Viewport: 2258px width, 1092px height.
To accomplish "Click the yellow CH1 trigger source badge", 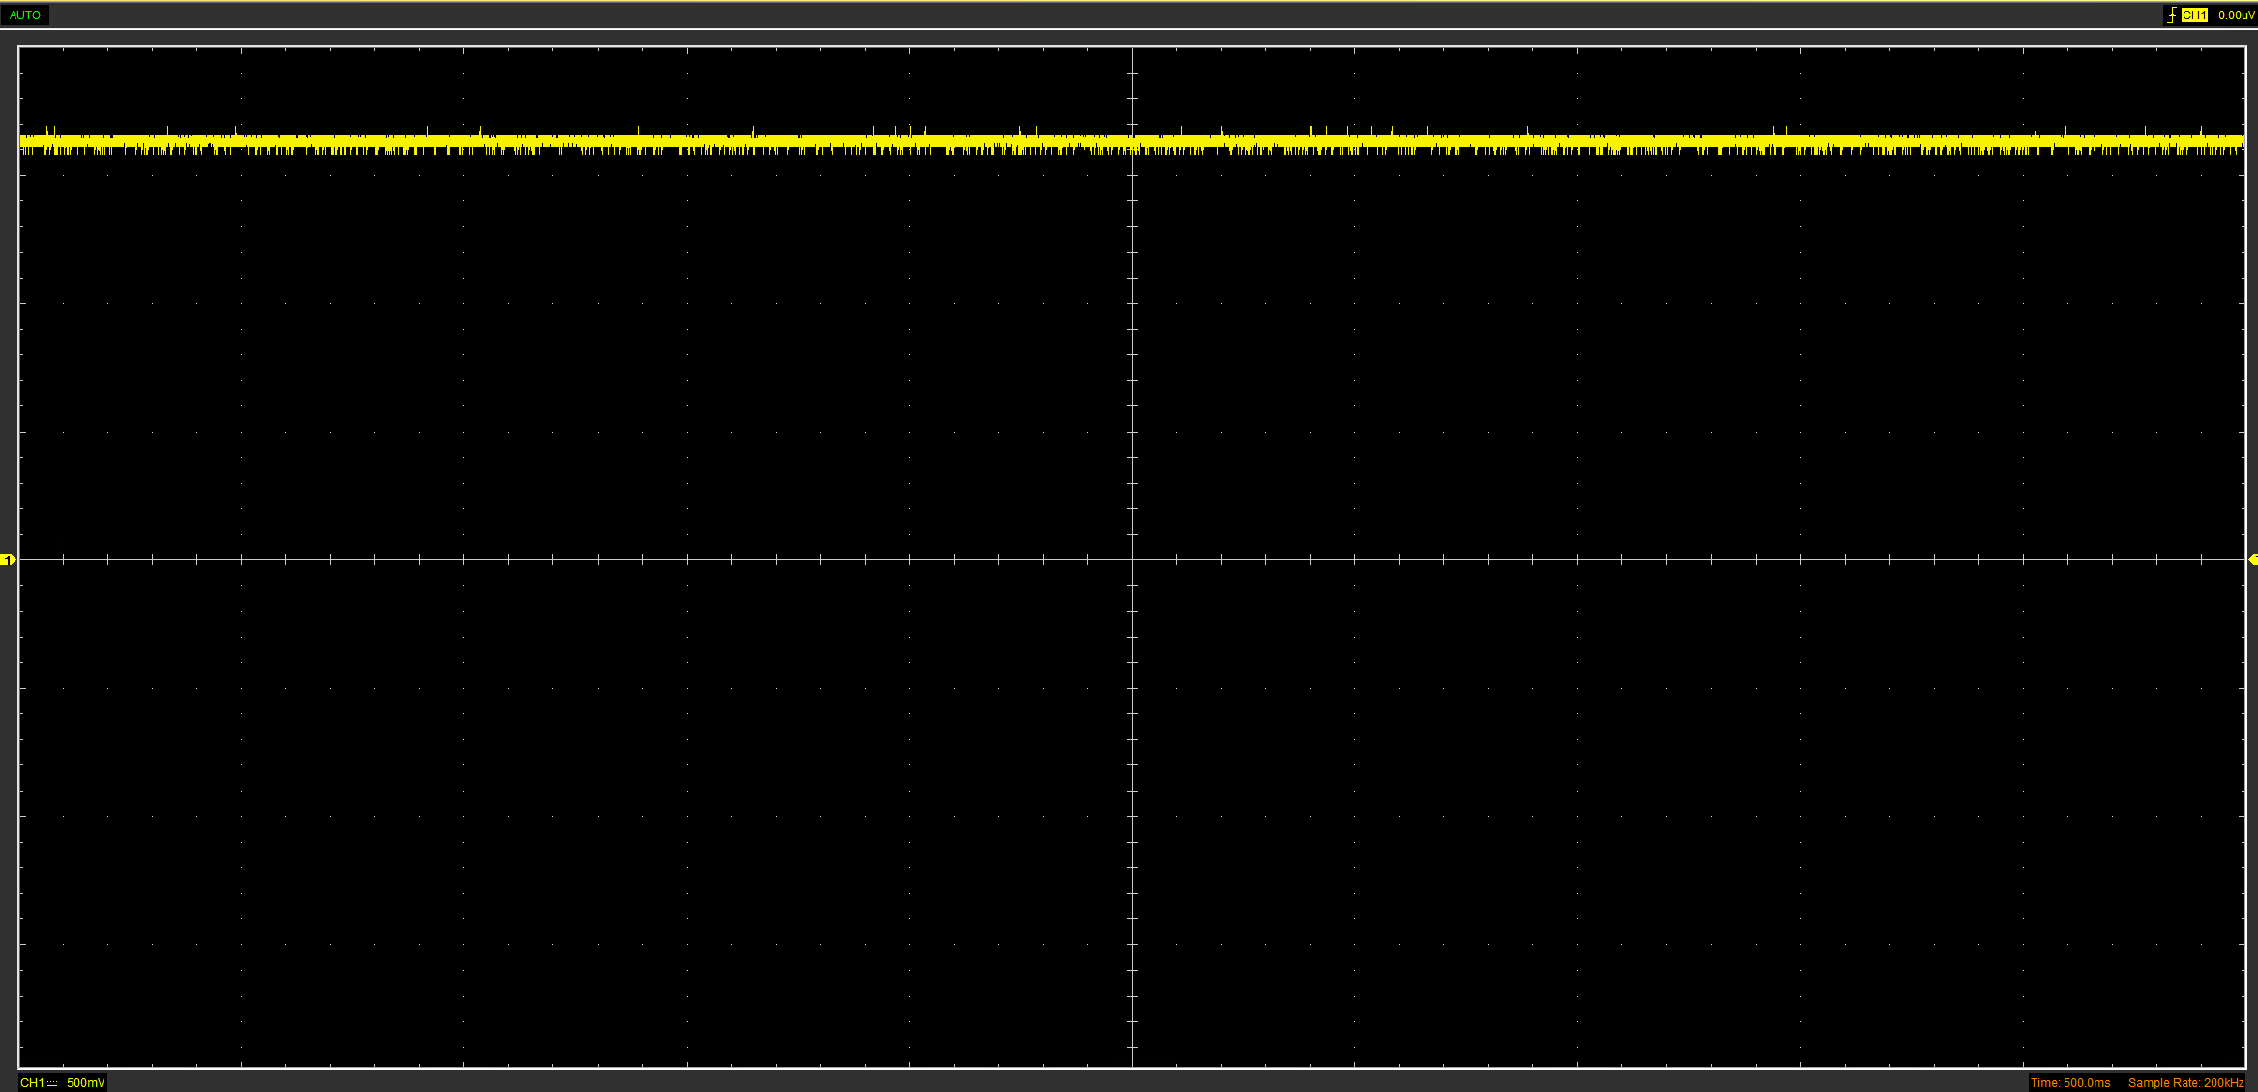I will point(2194,15).
